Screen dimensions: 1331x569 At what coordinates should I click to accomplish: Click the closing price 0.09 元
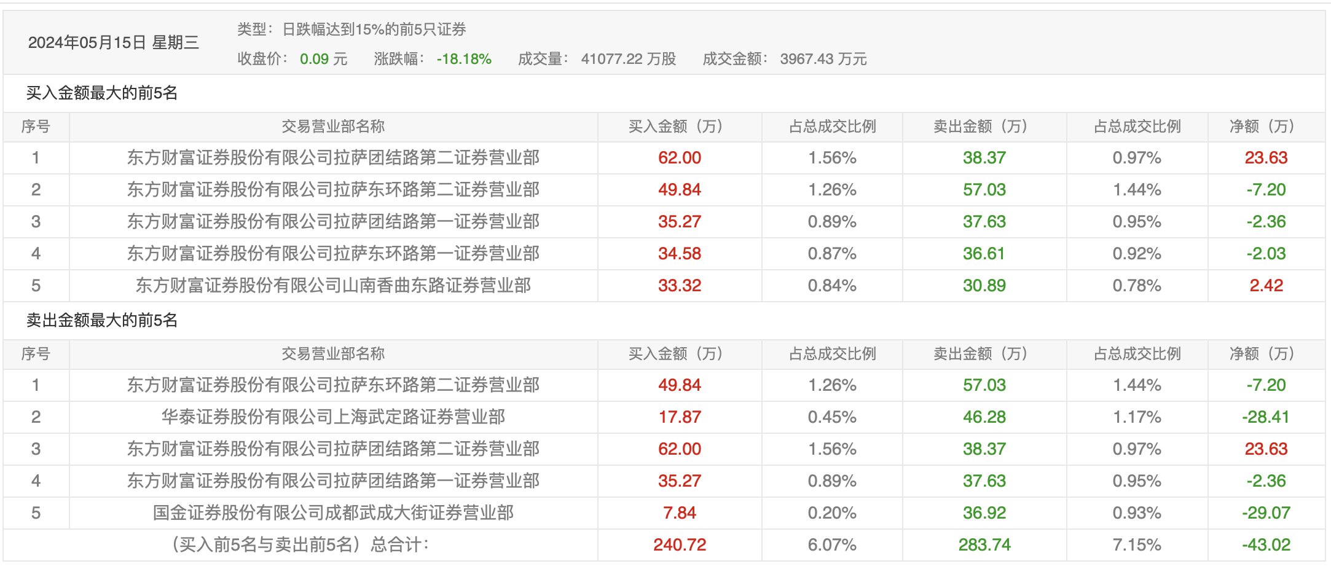coord(323,59)
